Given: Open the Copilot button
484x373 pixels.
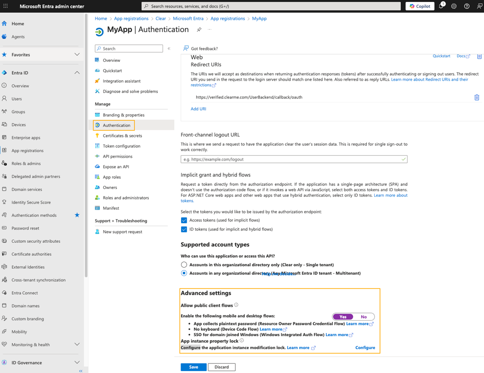Looking at the screenshot, I should (420, 6).
